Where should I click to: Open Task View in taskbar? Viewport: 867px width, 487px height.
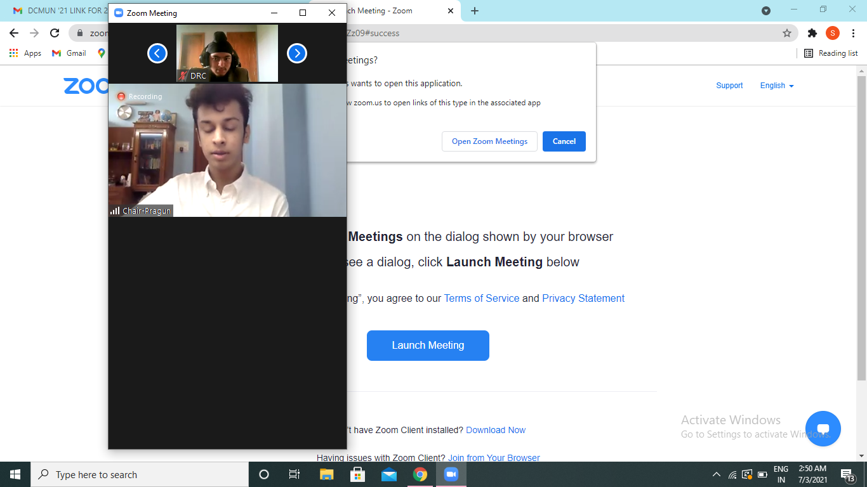(295, 474)
